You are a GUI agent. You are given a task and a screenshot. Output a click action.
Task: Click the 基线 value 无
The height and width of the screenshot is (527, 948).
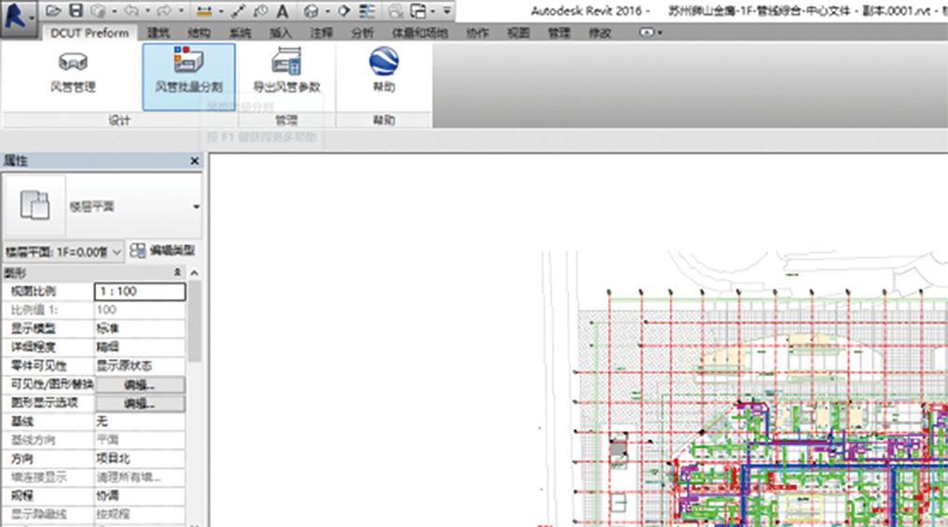tap(140, 421)
